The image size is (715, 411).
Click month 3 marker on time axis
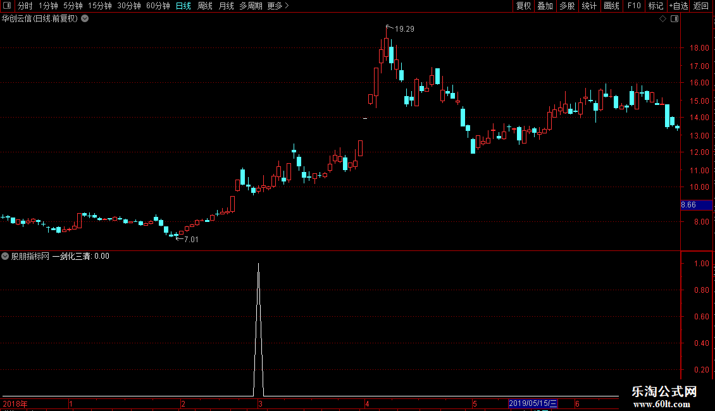(x=260, y=403)
